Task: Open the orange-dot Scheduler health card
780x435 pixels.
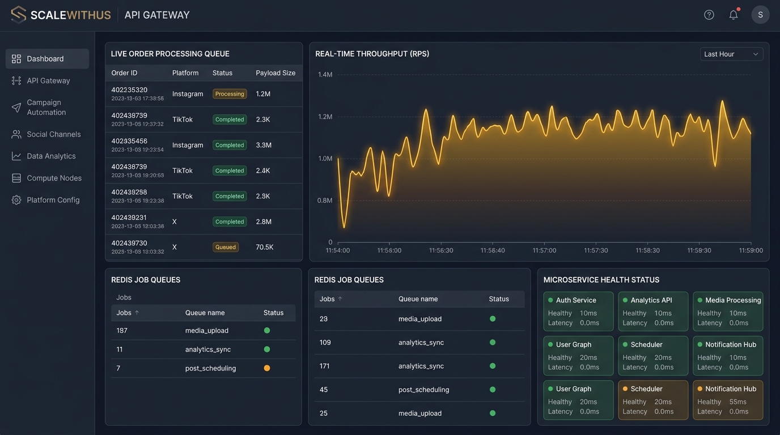Action: pyautogui.click(x=653, y=400)
